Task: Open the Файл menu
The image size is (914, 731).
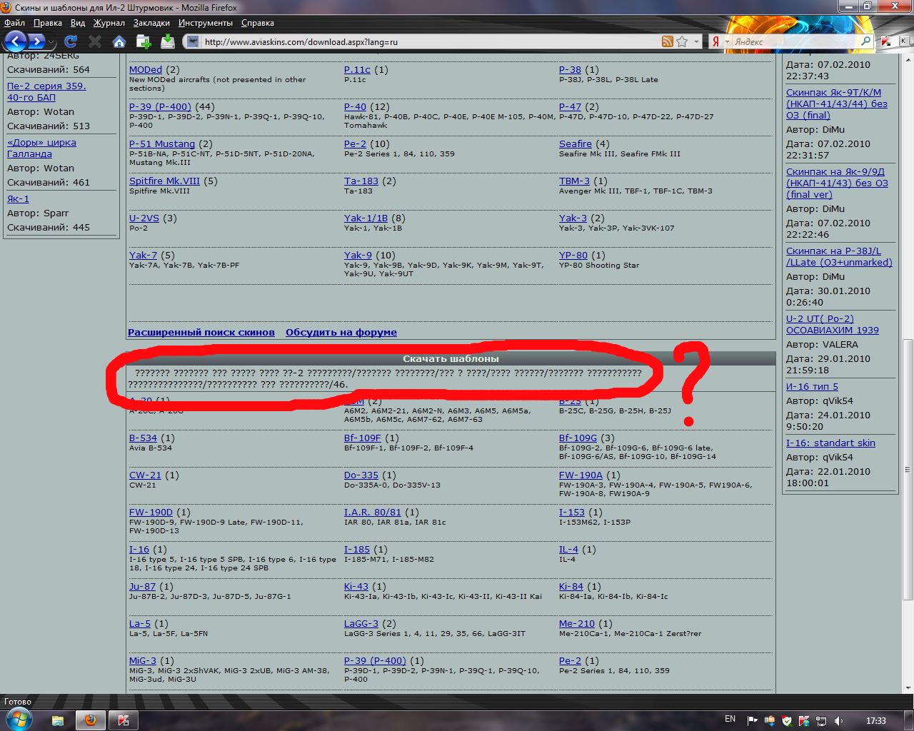Action: (14, 23)
